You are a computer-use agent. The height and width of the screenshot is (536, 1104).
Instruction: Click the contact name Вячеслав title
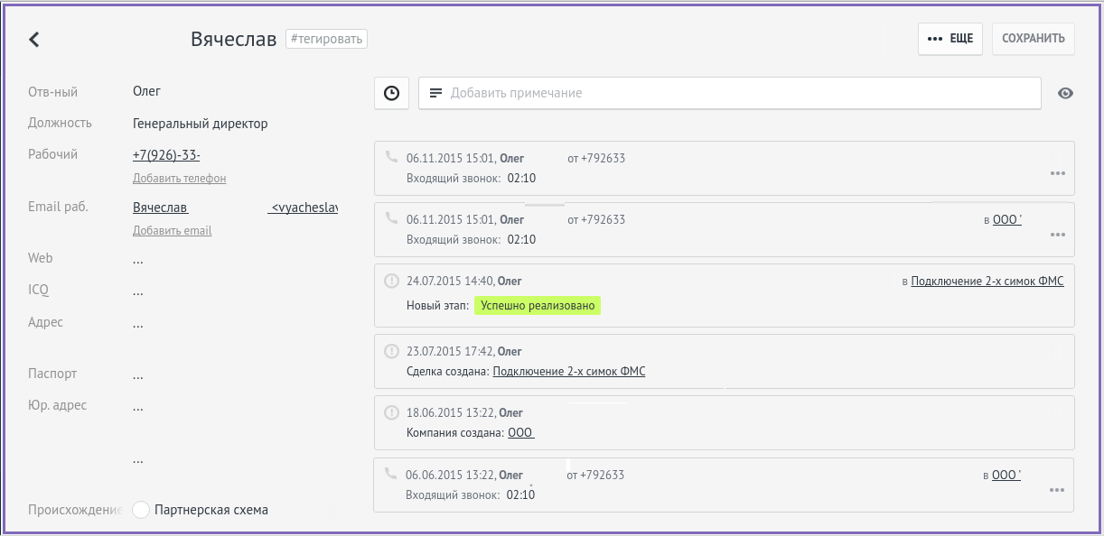(x=233, y=39)
